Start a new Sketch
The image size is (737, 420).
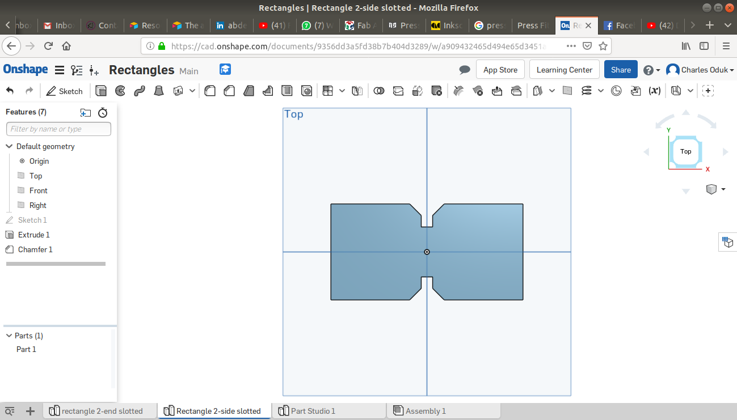click(65, 91)
